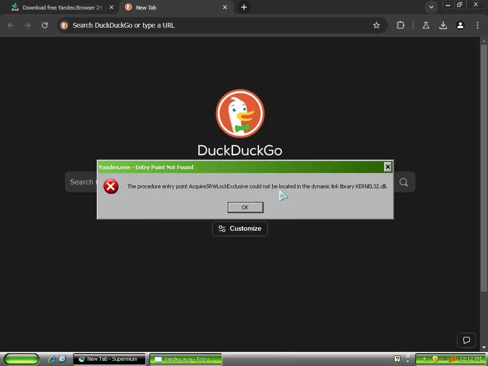Click the scrollbar down arrow

[x=484, y=347]
